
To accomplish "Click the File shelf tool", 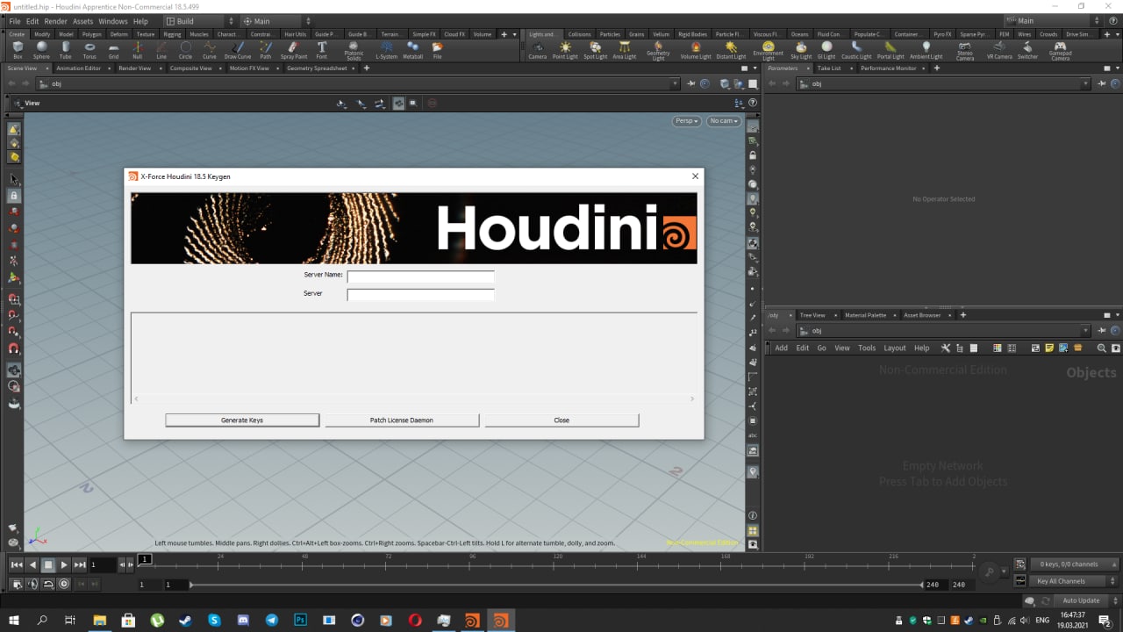I will (437, 50).
